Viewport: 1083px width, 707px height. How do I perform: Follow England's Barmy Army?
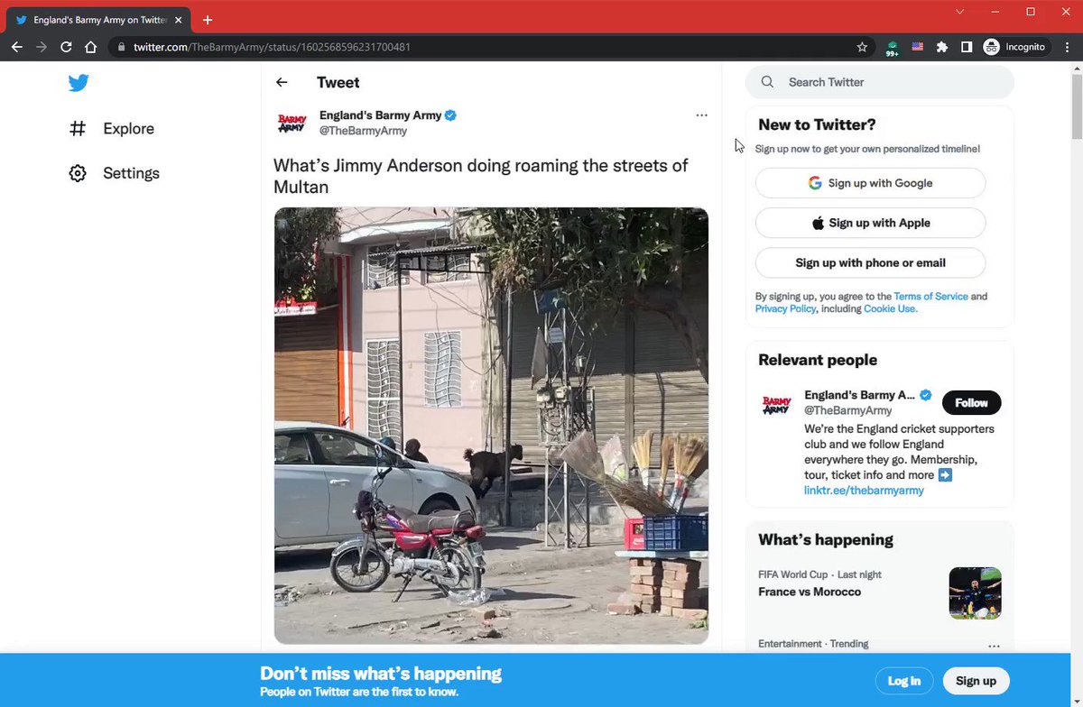(971, 403)
